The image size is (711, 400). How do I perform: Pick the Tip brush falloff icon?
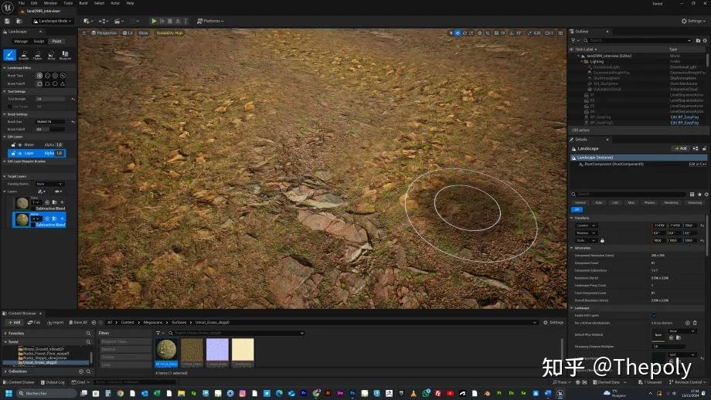point(63,84)
